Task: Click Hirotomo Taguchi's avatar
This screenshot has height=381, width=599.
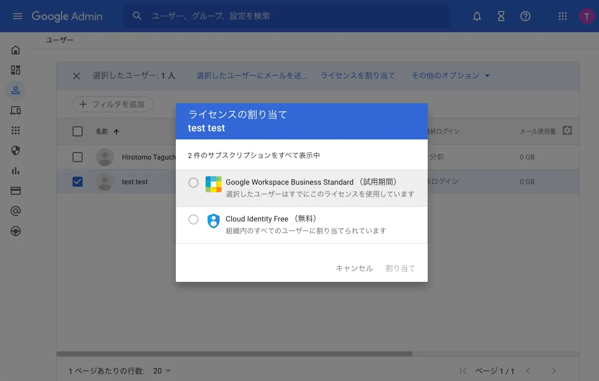Action: coord(105,157)
